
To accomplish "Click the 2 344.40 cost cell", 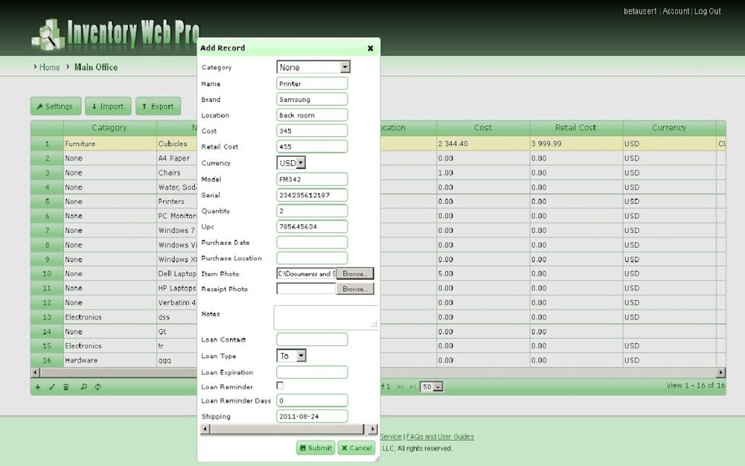I will click(x=483, y=143).
